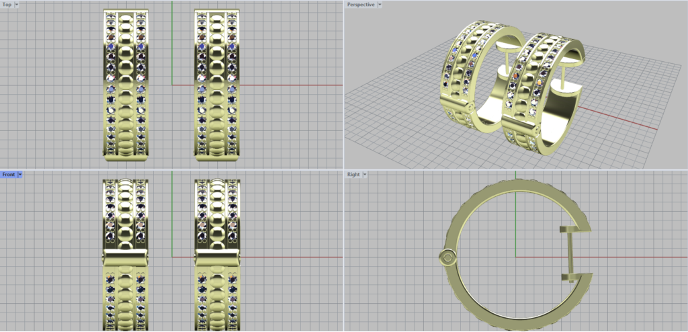The height and width of the screenshot is (332, 688).
Task: Activate the Right viewport title
Action: (353, 174)
